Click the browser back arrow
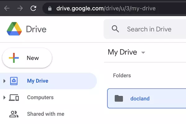186x124 pixels. click(x=7, y=8)
